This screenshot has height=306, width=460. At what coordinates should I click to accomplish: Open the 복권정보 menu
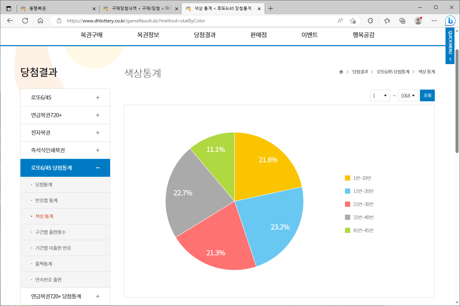(148, 35)
